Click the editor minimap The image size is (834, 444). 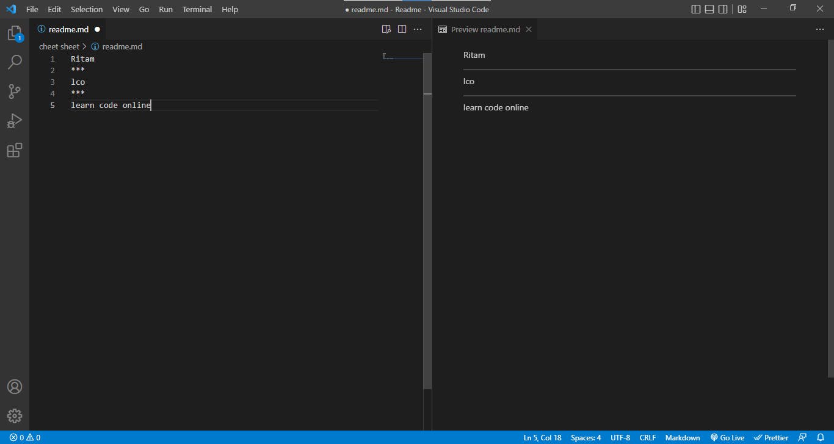pyautogui.click(x=402, y=57)
